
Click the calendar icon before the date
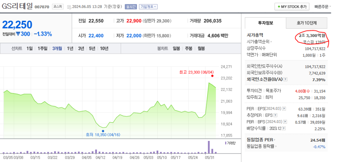[69, 7]
